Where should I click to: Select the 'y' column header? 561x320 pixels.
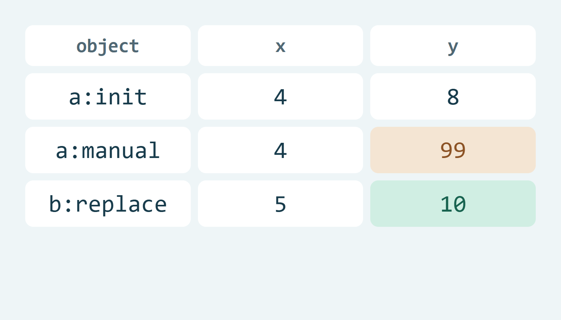[x=453, y=46]
